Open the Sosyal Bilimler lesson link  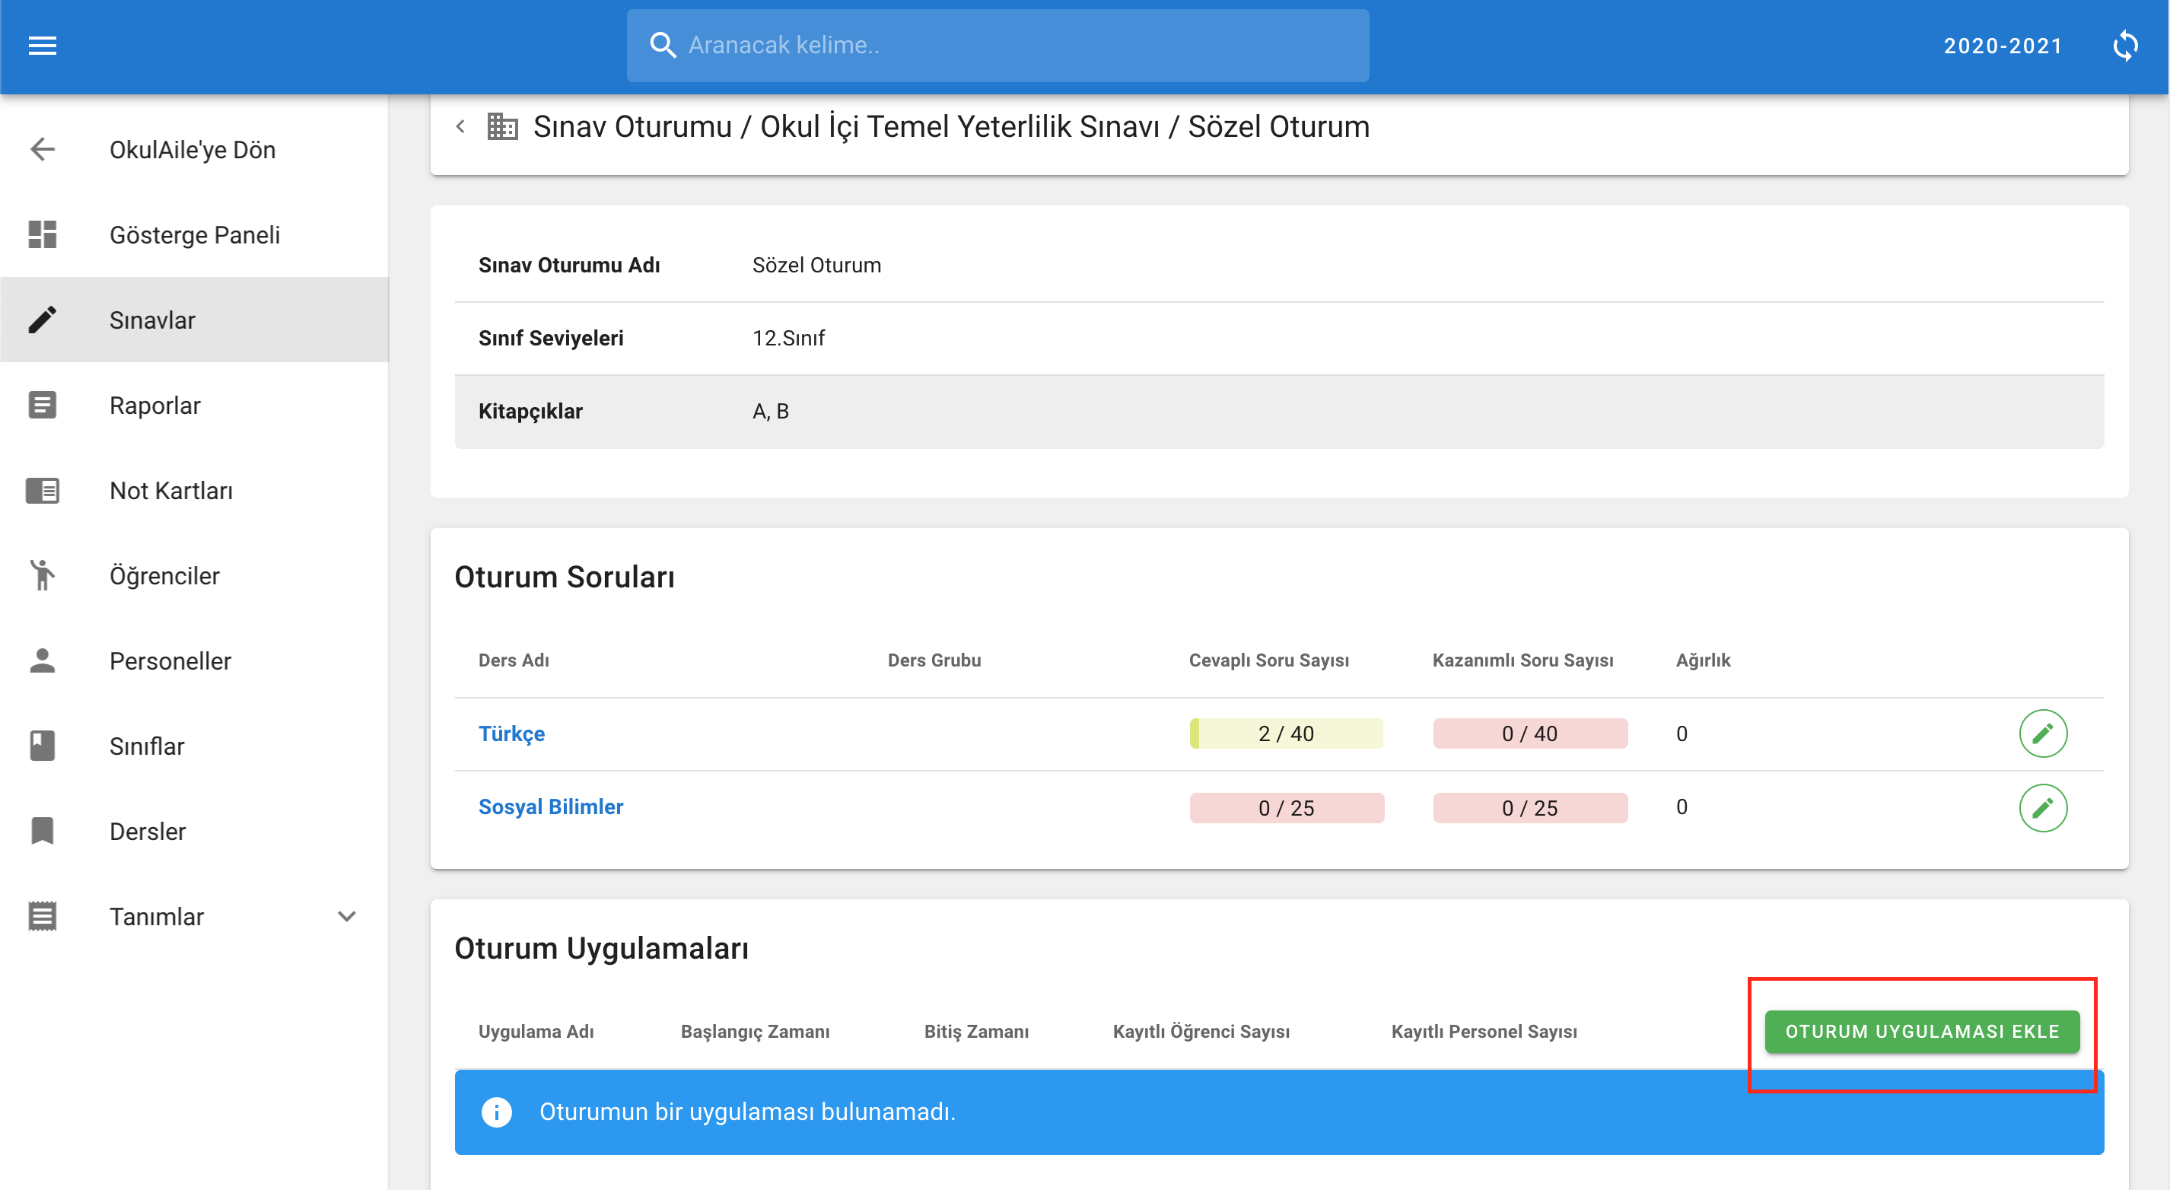tap(551, 807)
